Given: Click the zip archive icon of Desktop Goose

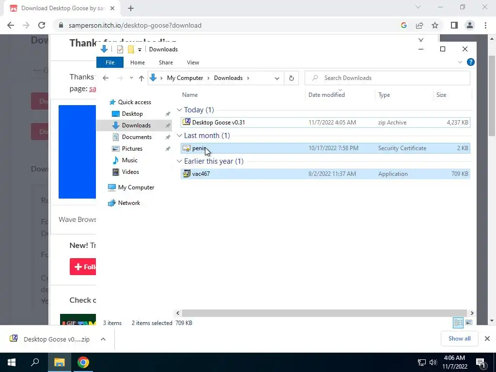Looking at the screenshot, I should tap(186, 122).
